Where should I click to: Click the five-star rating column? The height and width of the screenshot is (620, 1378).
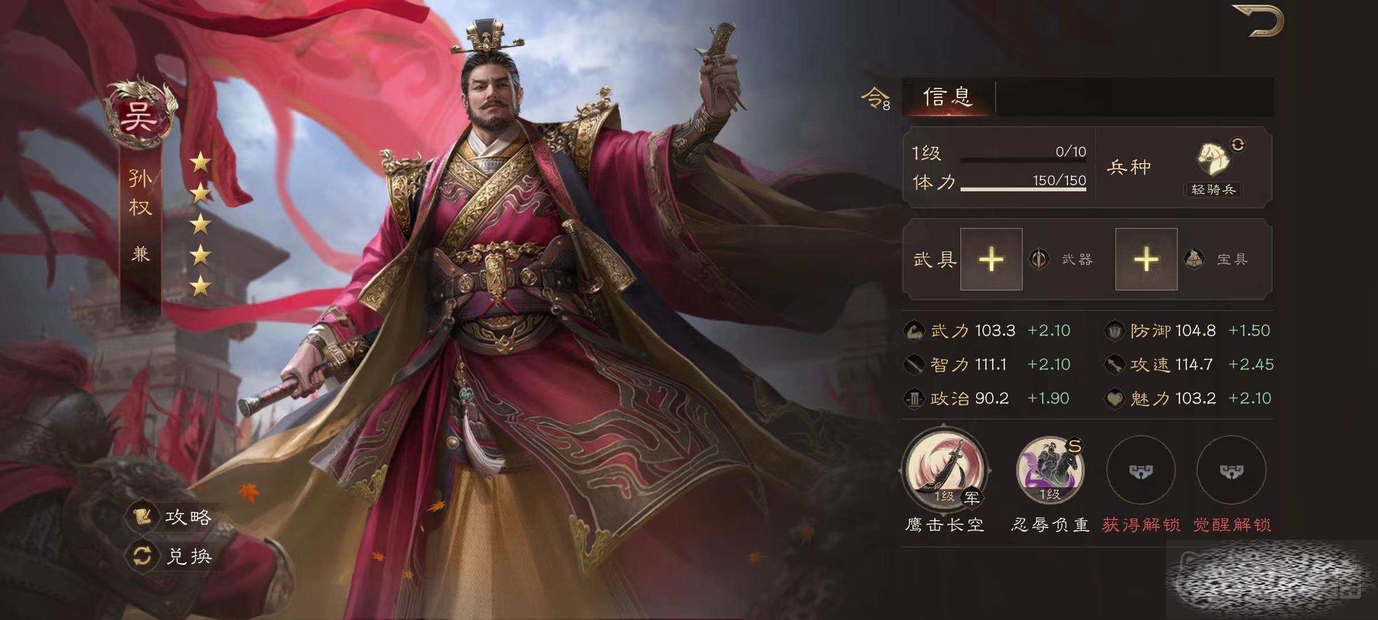click(200, 224)
